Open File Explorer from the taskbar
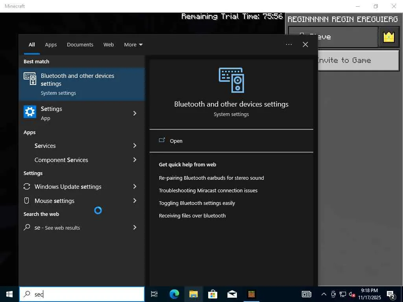Viewport: 403px width, 302px height. 194,294
